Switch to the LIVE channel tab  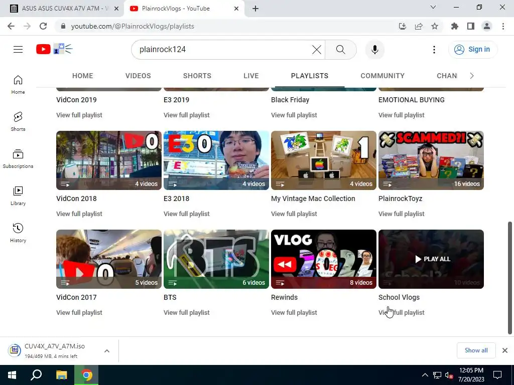click(x=251, y=76)
